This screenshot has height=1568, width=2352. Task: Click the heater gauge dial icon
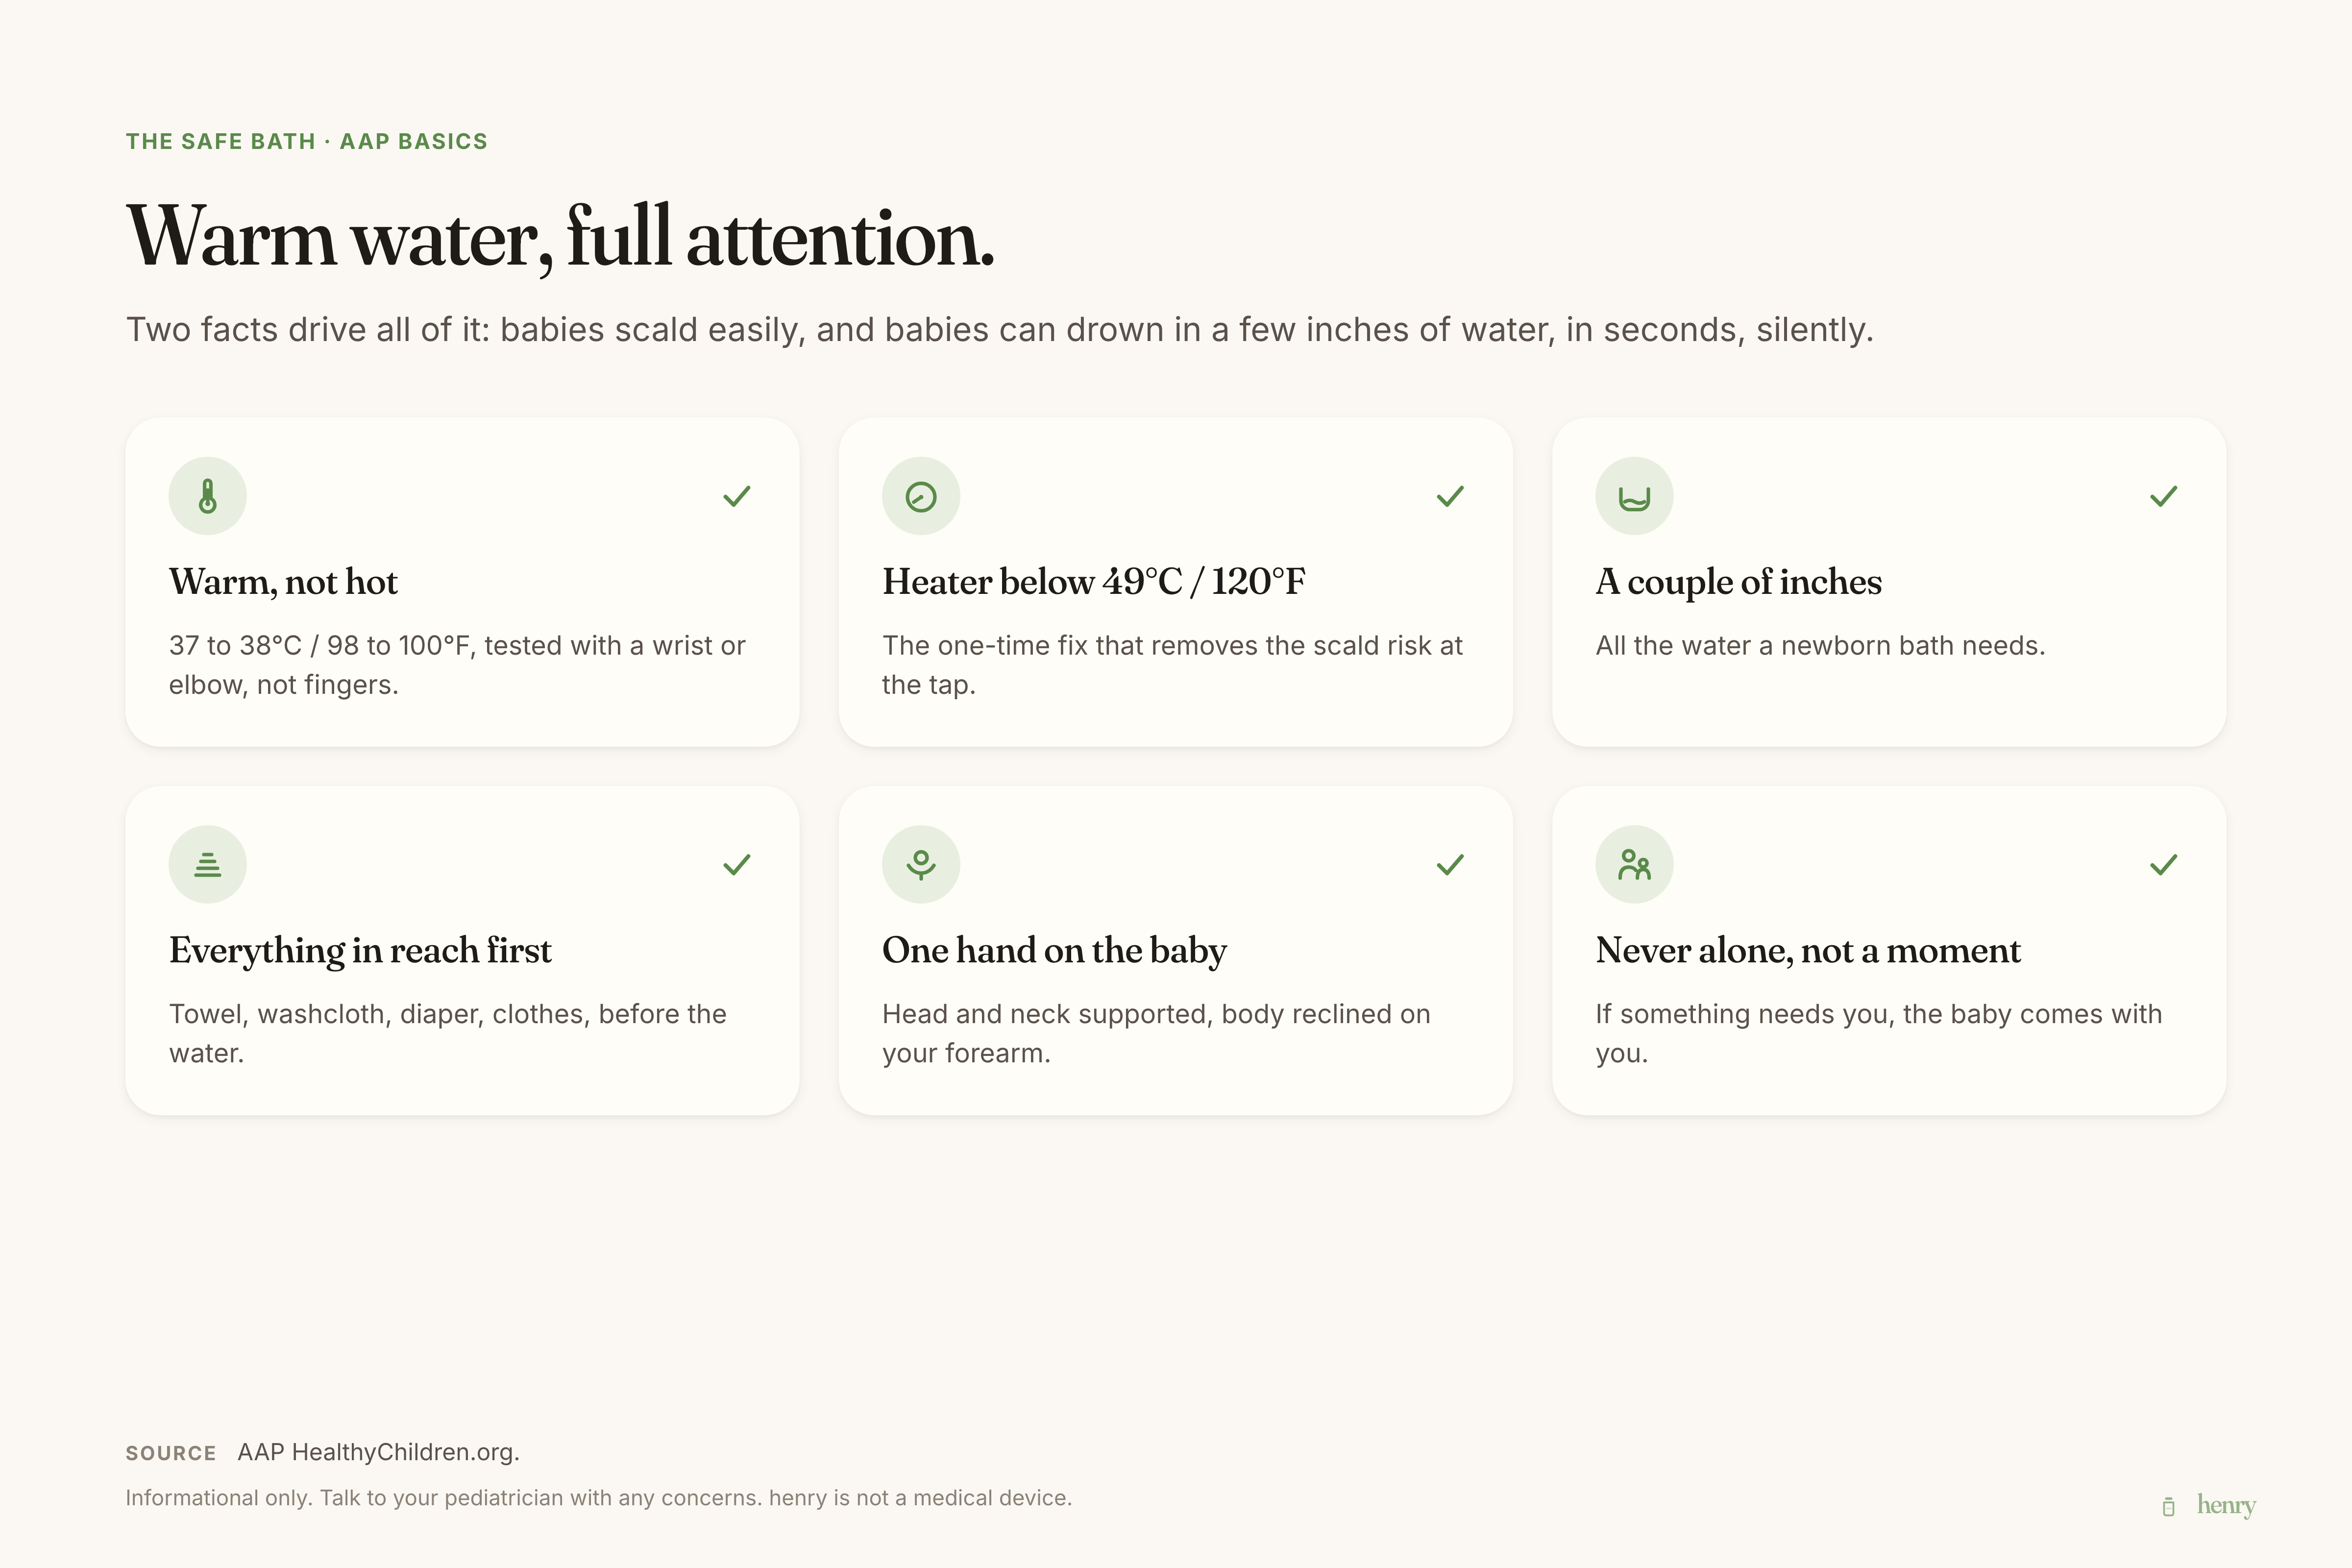(920, 496)
